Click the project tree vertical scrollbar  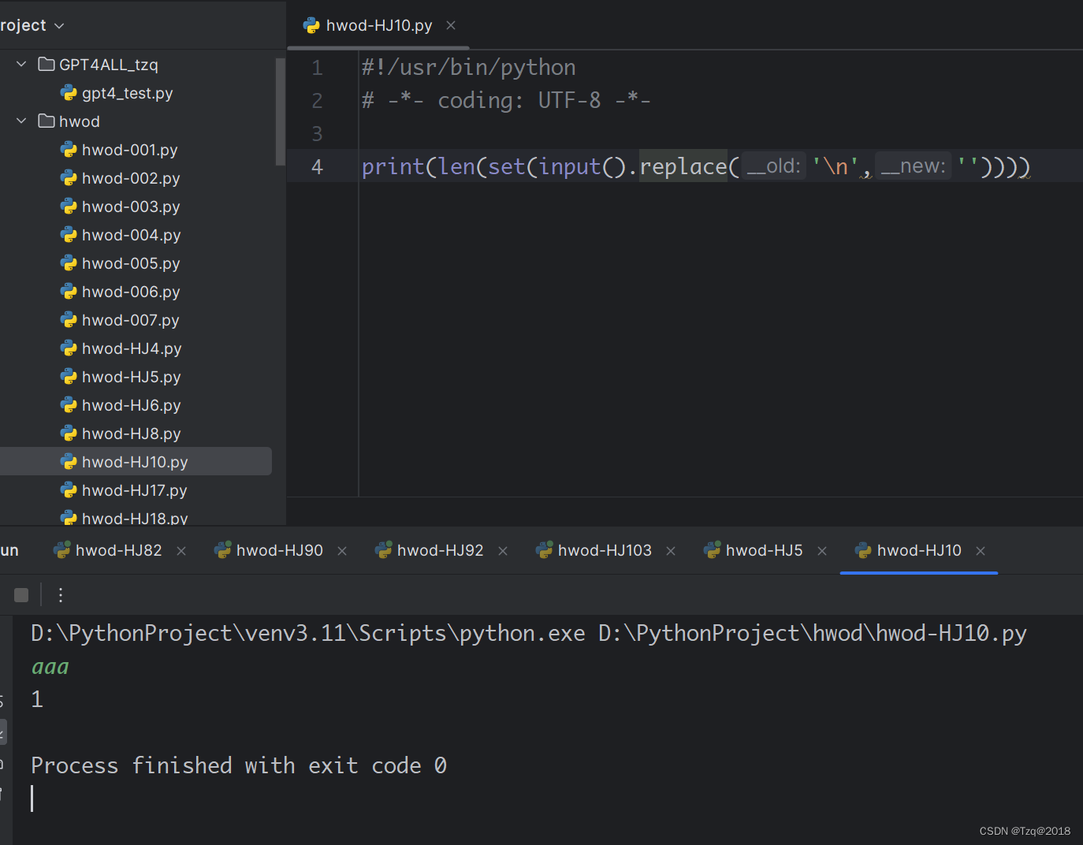[x=280, y=111]
